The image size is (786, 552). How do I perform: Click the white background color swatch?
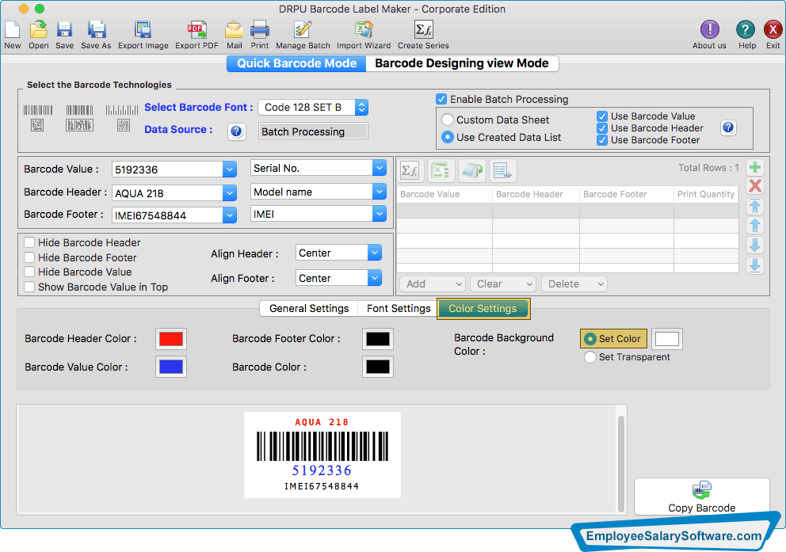click(666, 339)
